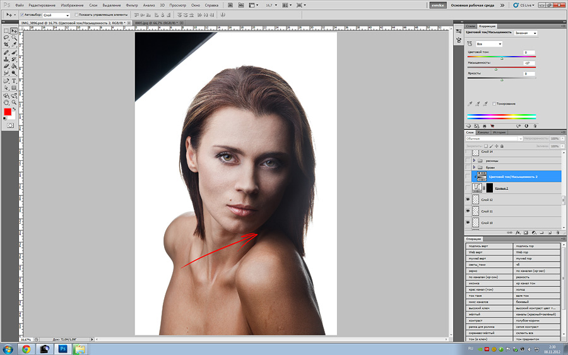Run the Web гор action
Screen dimensions: 568x355
pyautogui.click(x=536, y=252)
